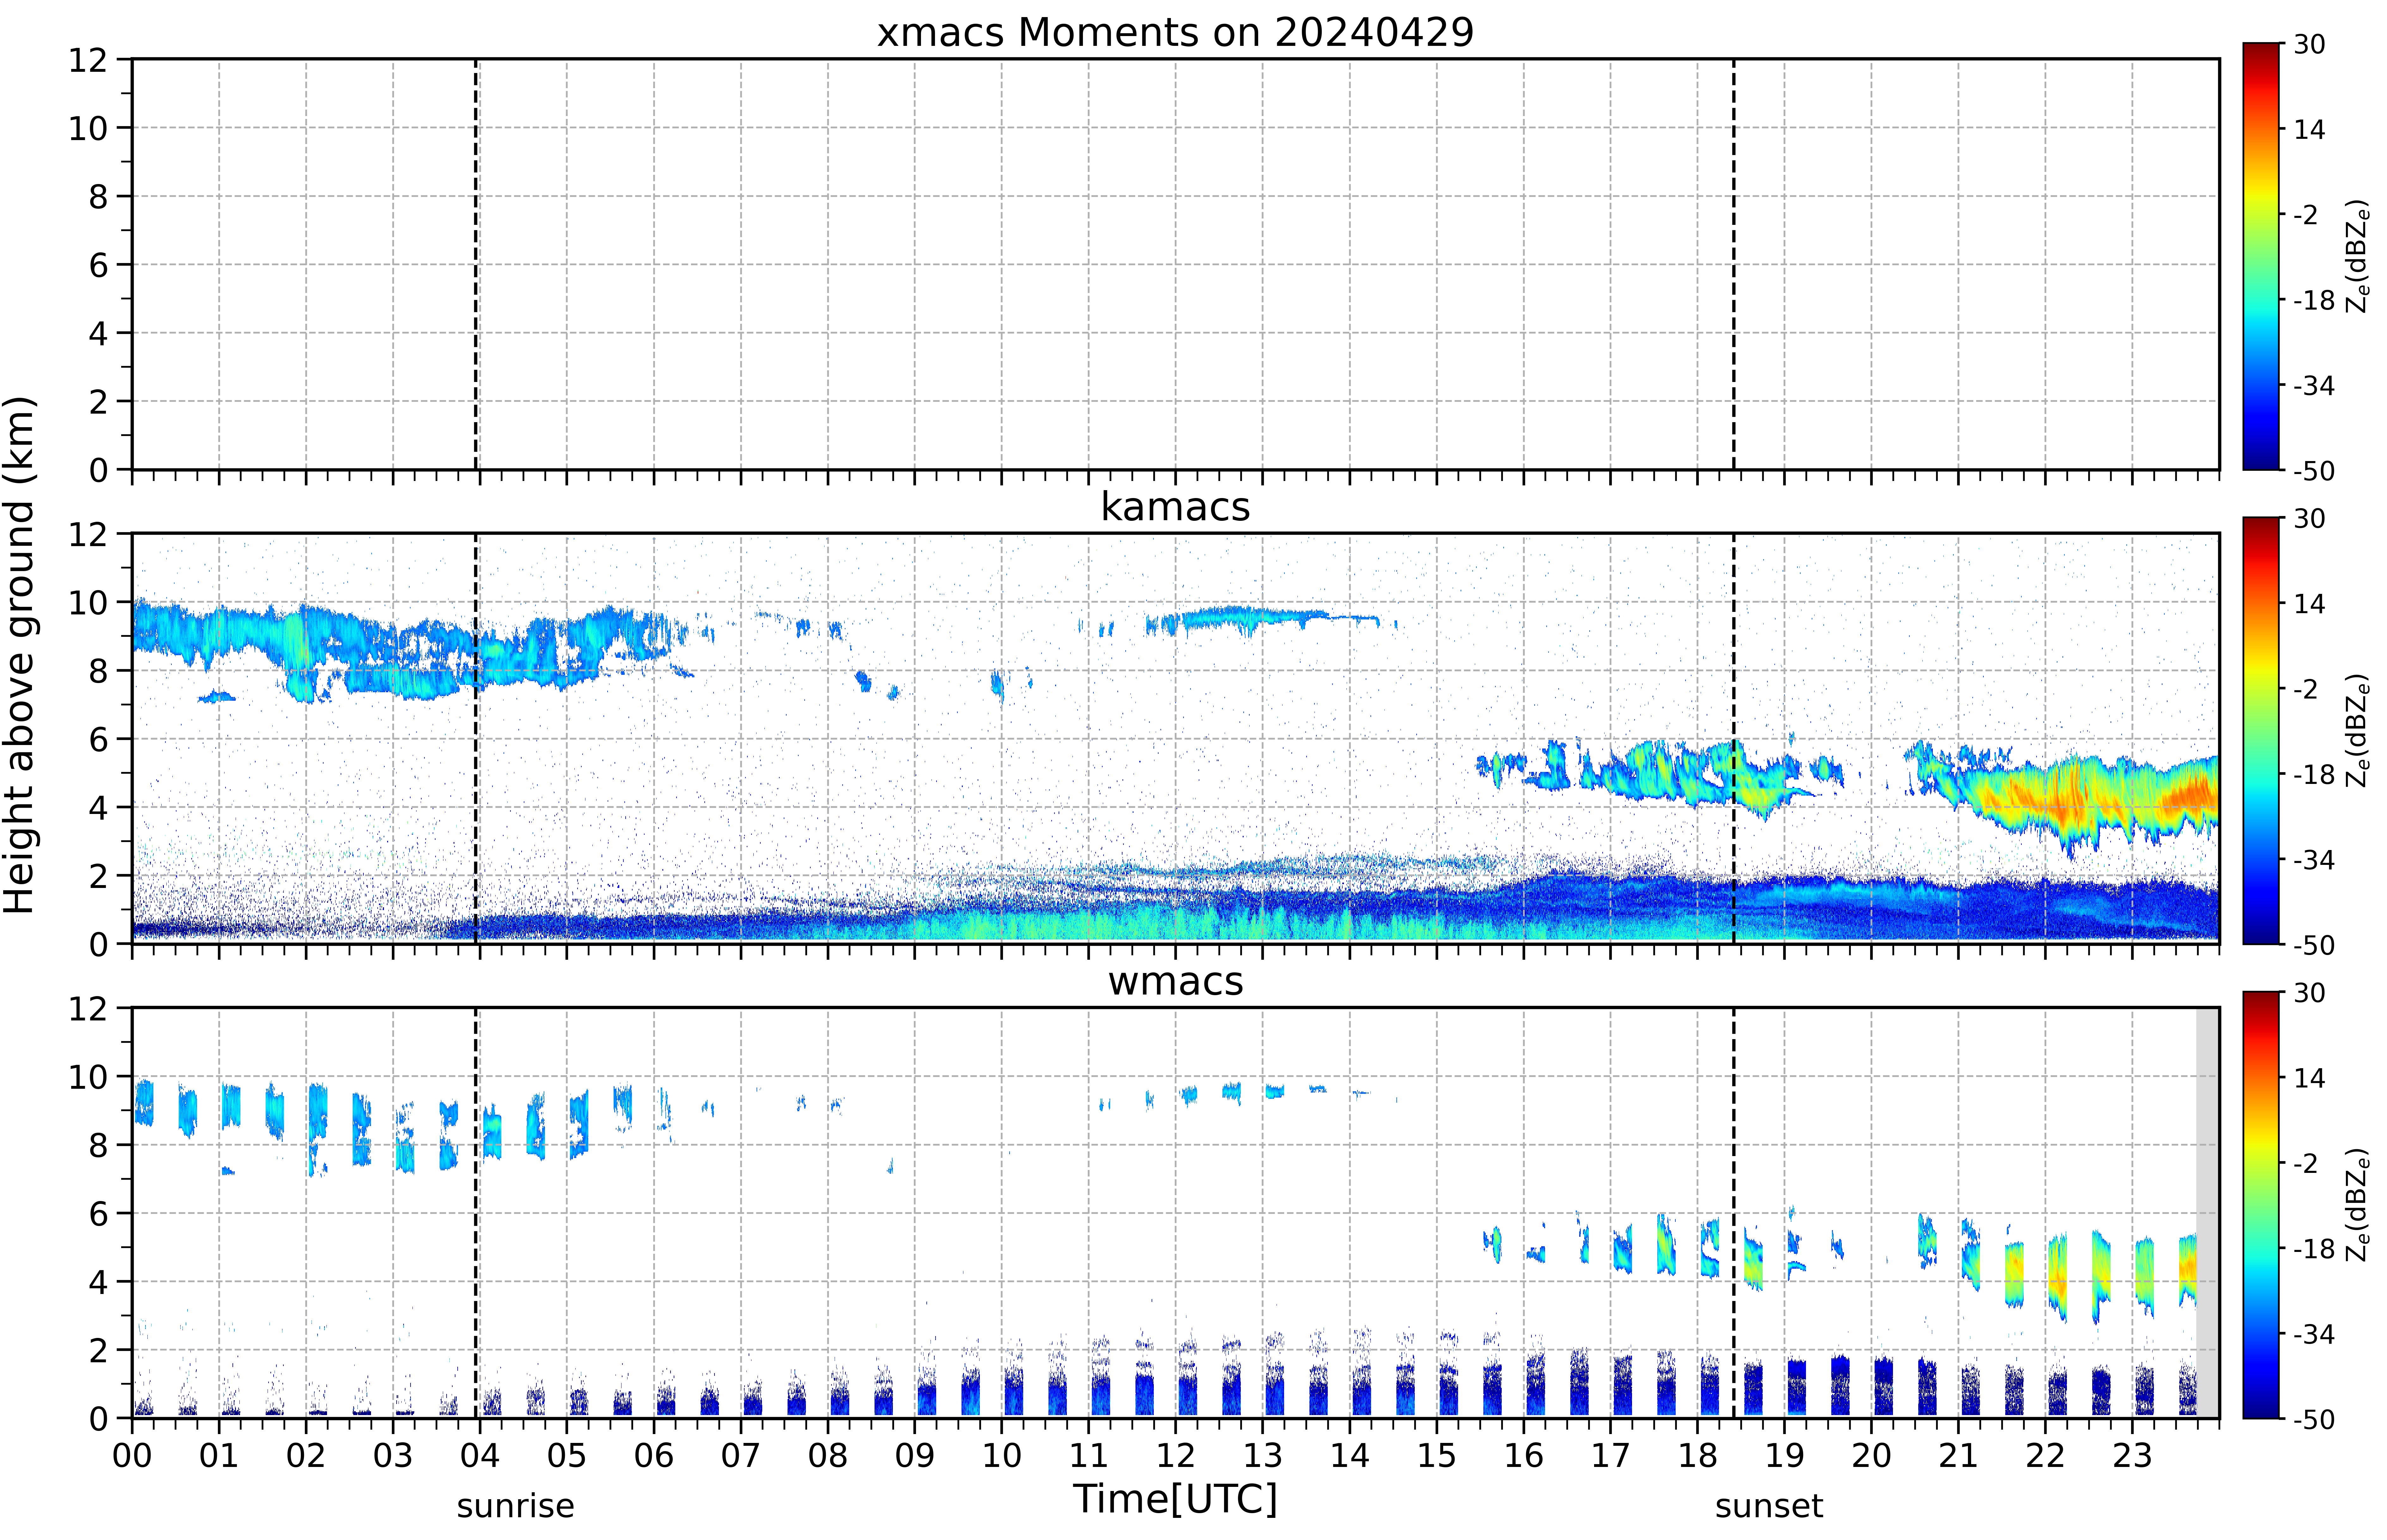Select the 'kamacs' panel title
Screen dimensions: 2387x1540
pos(1175,507)
